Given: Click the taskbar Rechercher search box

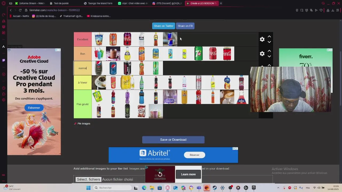Looking at the screenshot, I should click(x=112, y=188).
